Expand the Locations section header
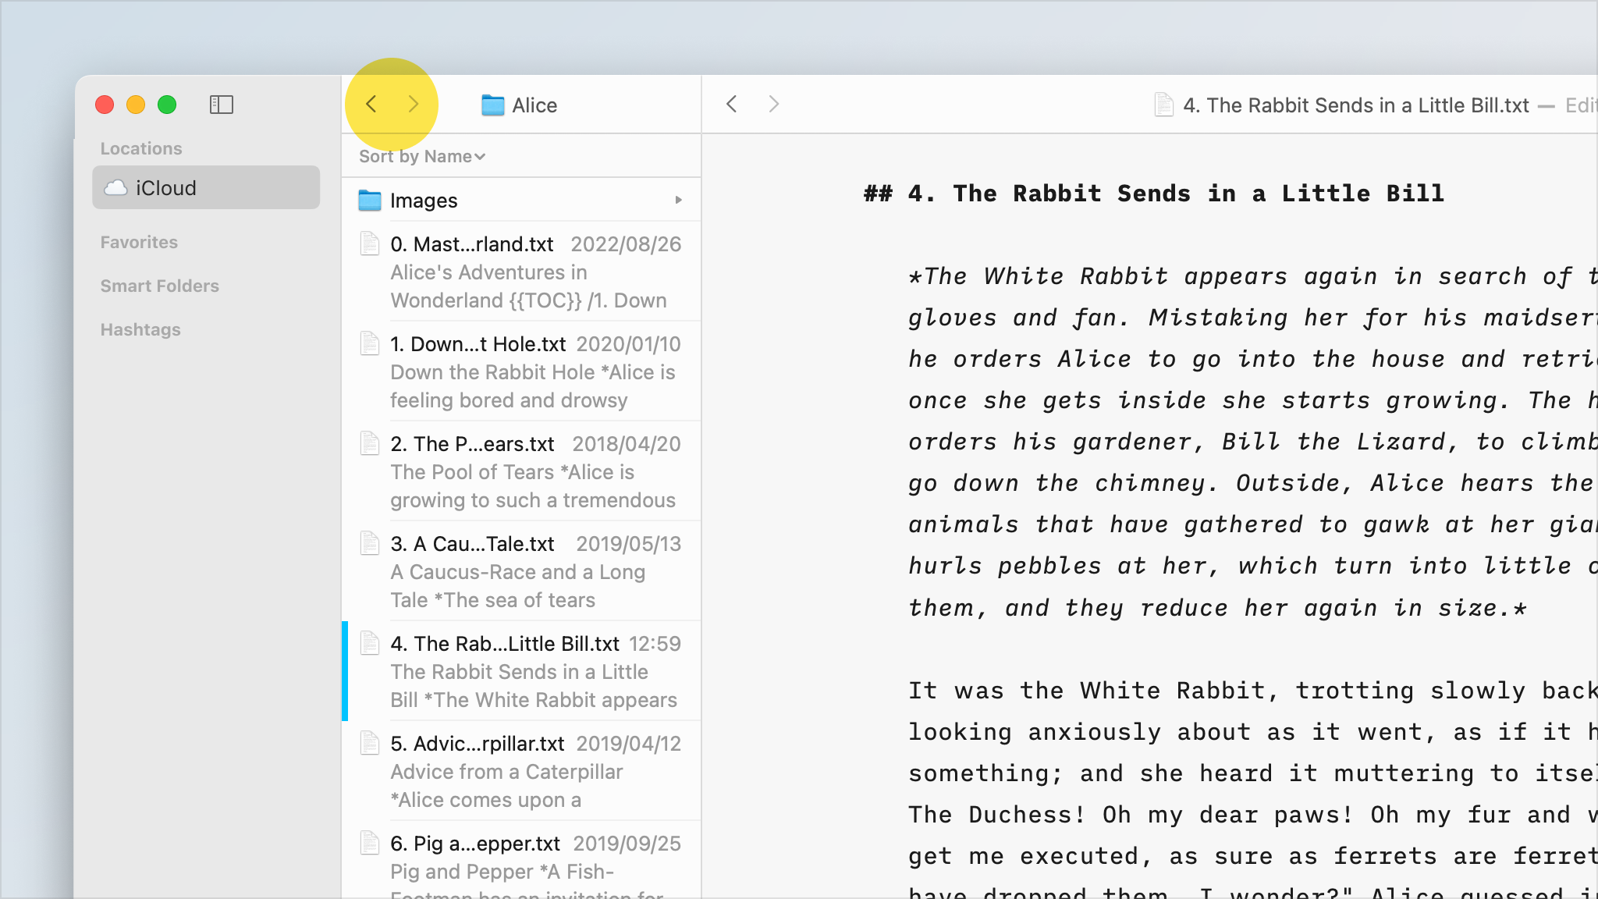 pyautogui.click(x=141, y=148)
